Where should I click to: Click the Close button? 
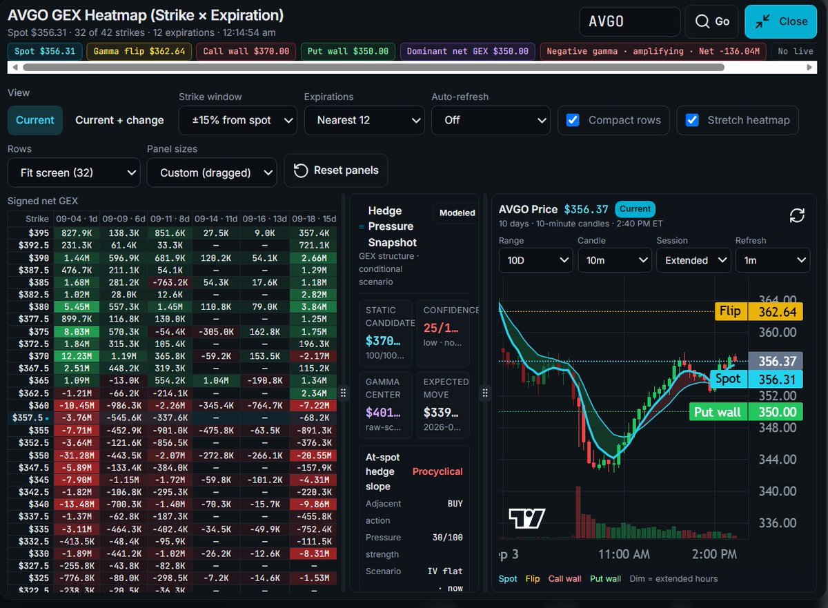tap(780, 21)
